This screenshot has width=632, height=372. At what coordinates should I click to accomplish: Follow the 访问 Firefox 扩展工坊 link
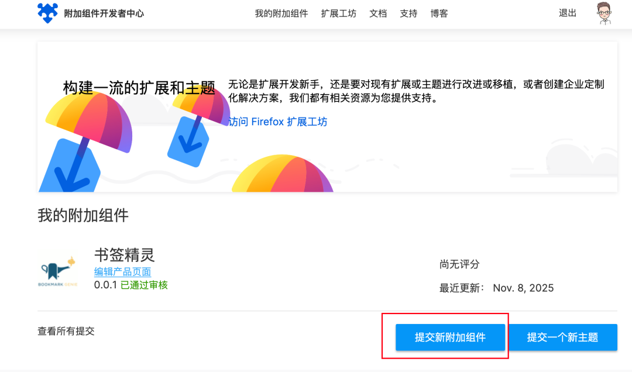[x=277, y=122]
